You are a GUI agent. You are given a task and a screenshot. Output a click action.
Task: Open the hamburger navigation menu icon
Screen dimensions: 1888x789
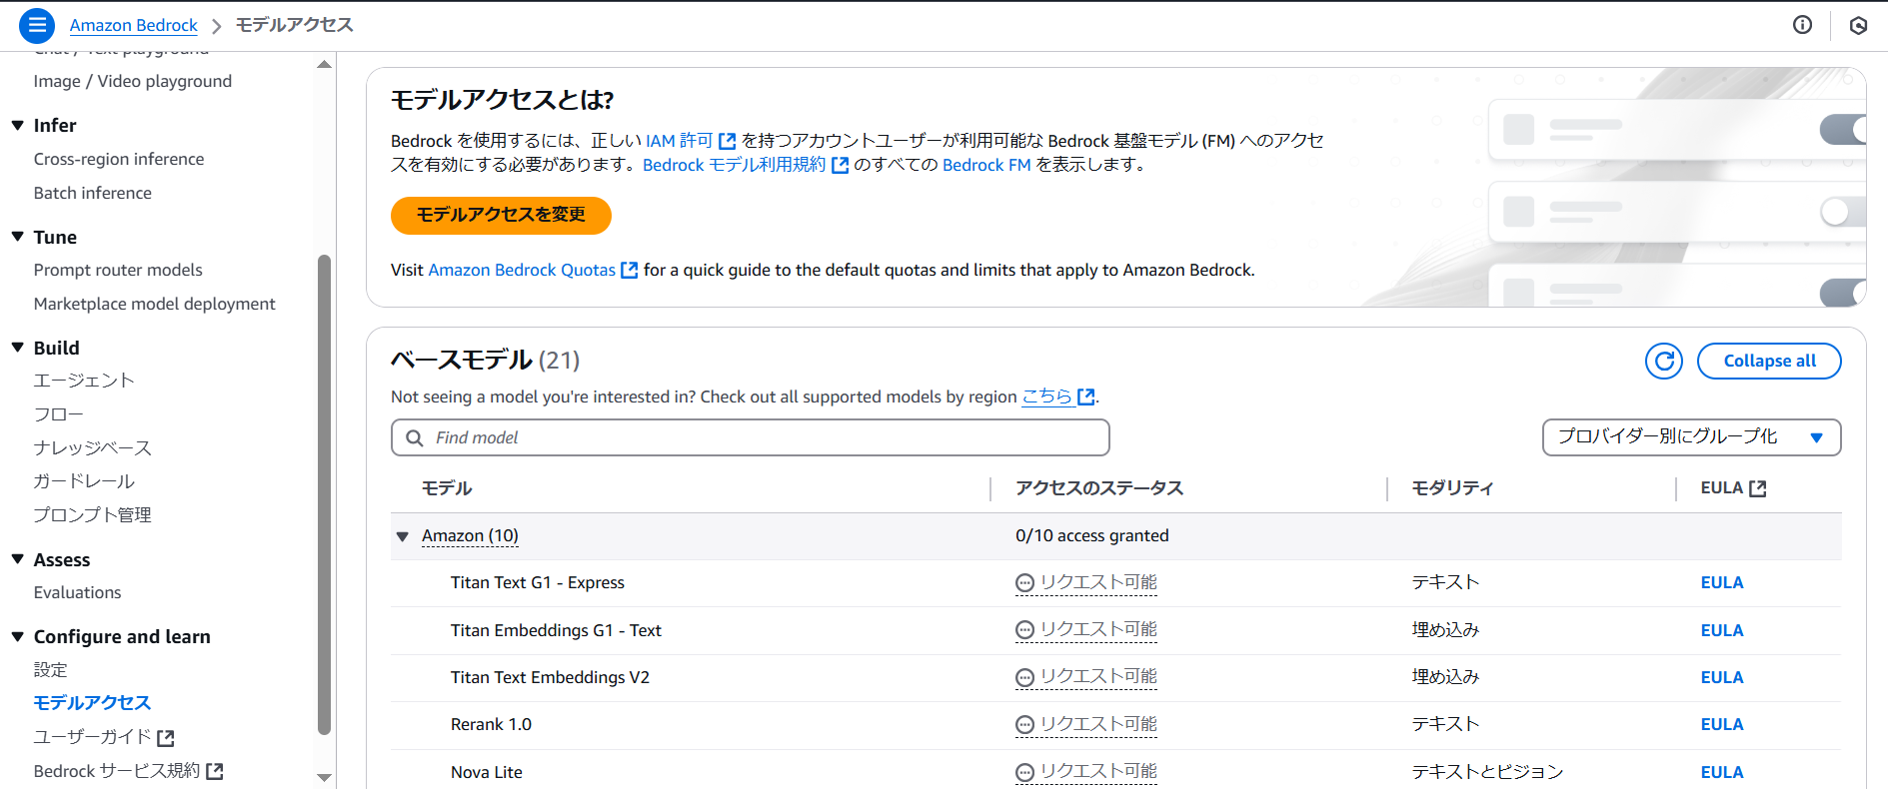tap(37, 25)
